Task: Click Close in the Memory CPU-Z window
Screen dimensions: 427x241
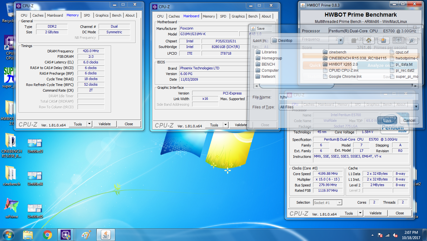Action: point(129,124)
